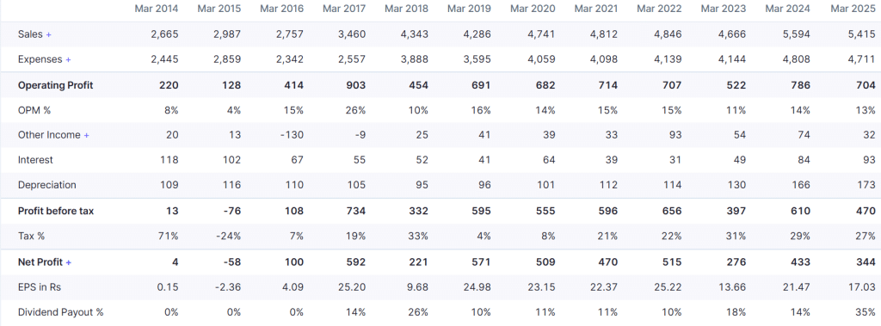Image resolution: width=881 pixels, height=326 pixels.
Task: Click the Dividend Payout % label
Action: pyautogui.click(x=61, y=312)
